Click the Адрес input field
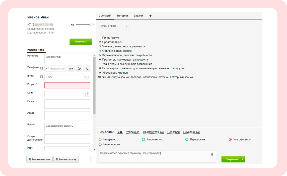The height and width of the screenshot is (176, 287). point(67,116)
